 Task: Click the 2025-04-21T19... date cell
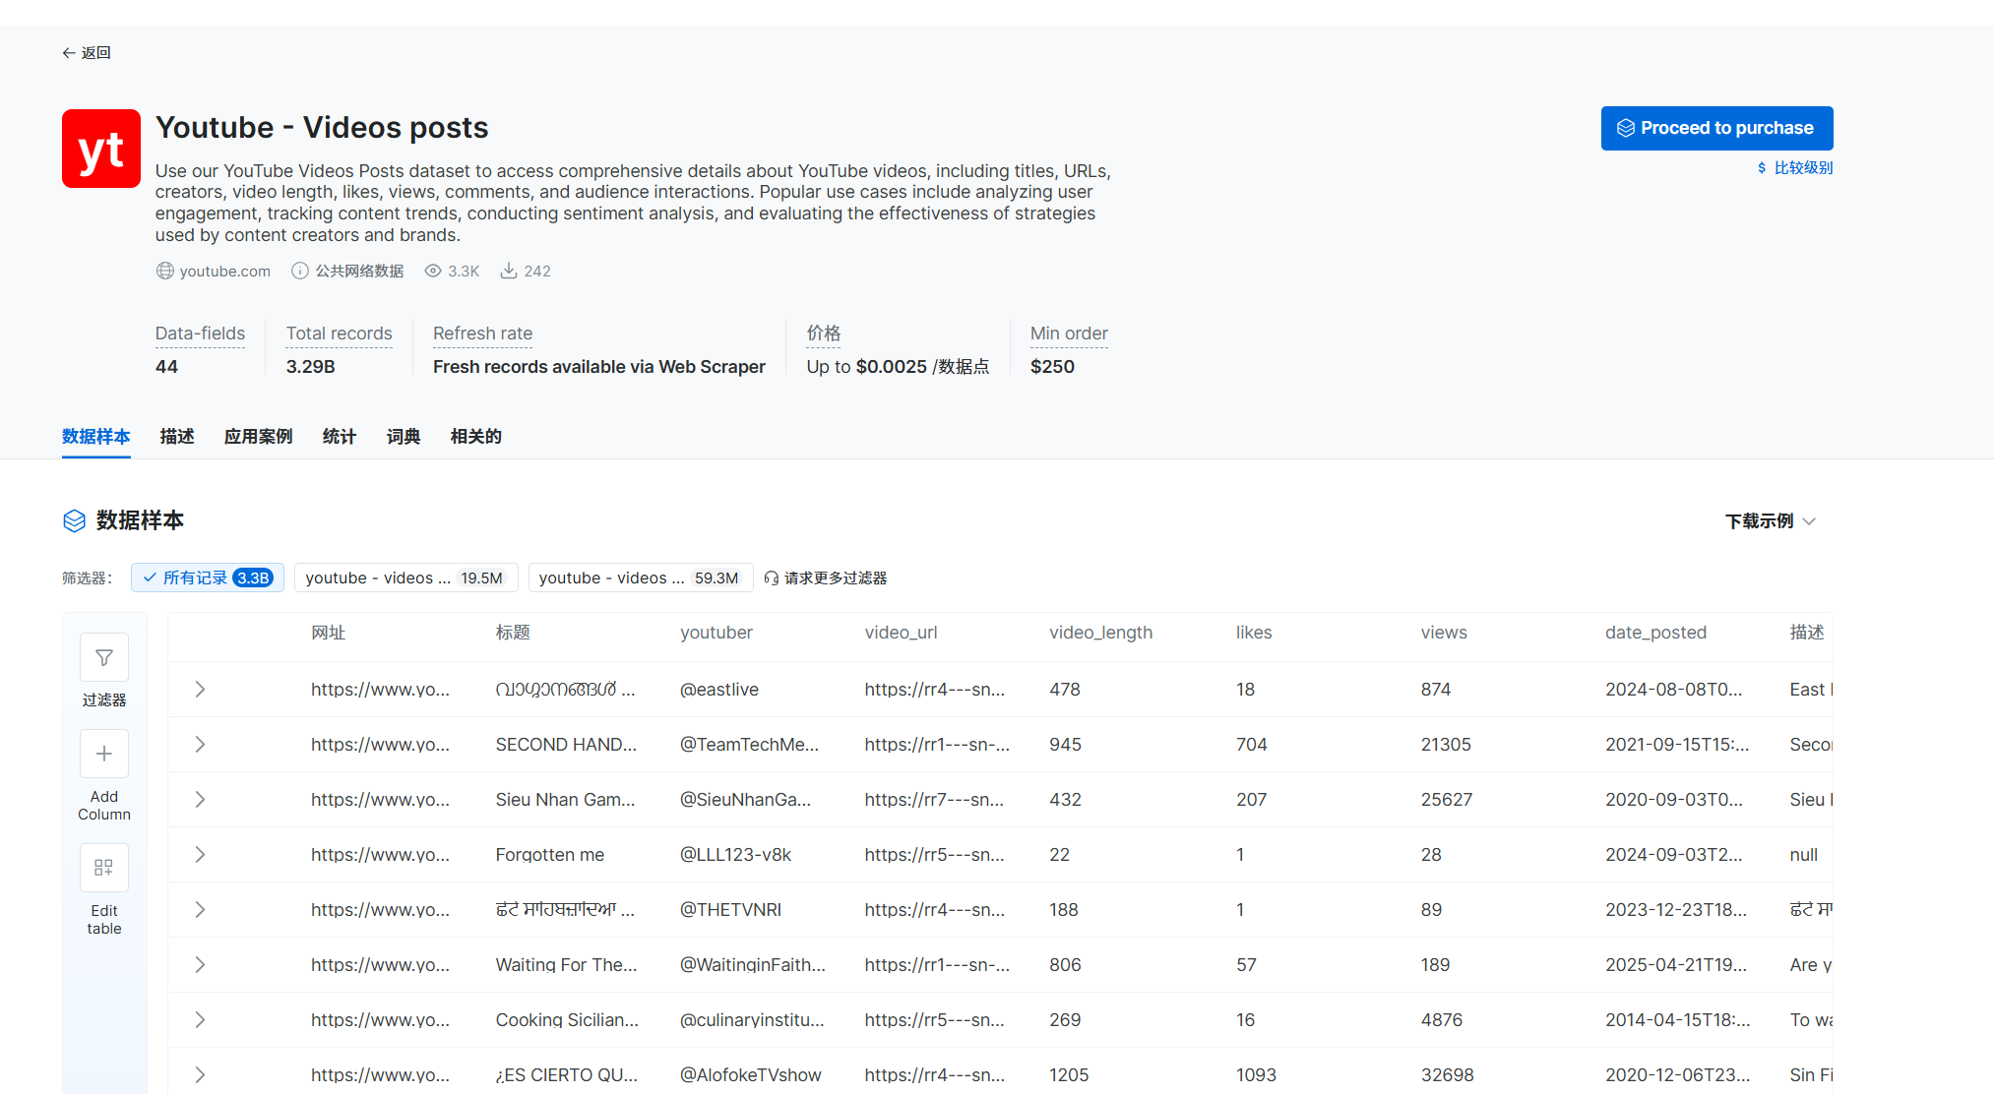click(1676, 965)
